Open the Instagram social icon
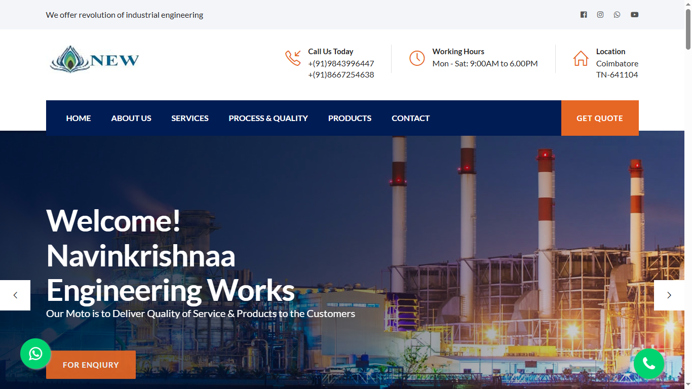Image resolution: width=692 pixels, height=389 pixels. point(600,14)
